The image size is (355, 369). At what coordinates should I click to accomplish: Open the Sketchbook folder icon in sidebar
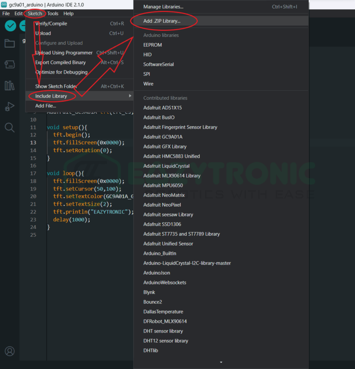(9, 43)
